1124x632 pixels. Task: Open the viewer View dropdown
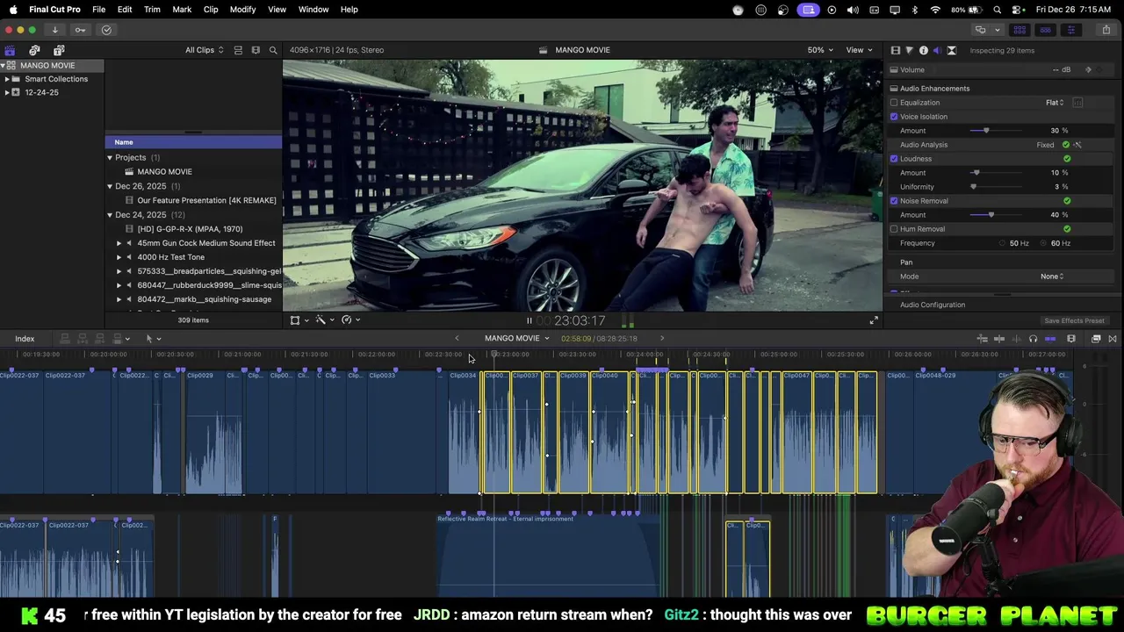(859, 50)
